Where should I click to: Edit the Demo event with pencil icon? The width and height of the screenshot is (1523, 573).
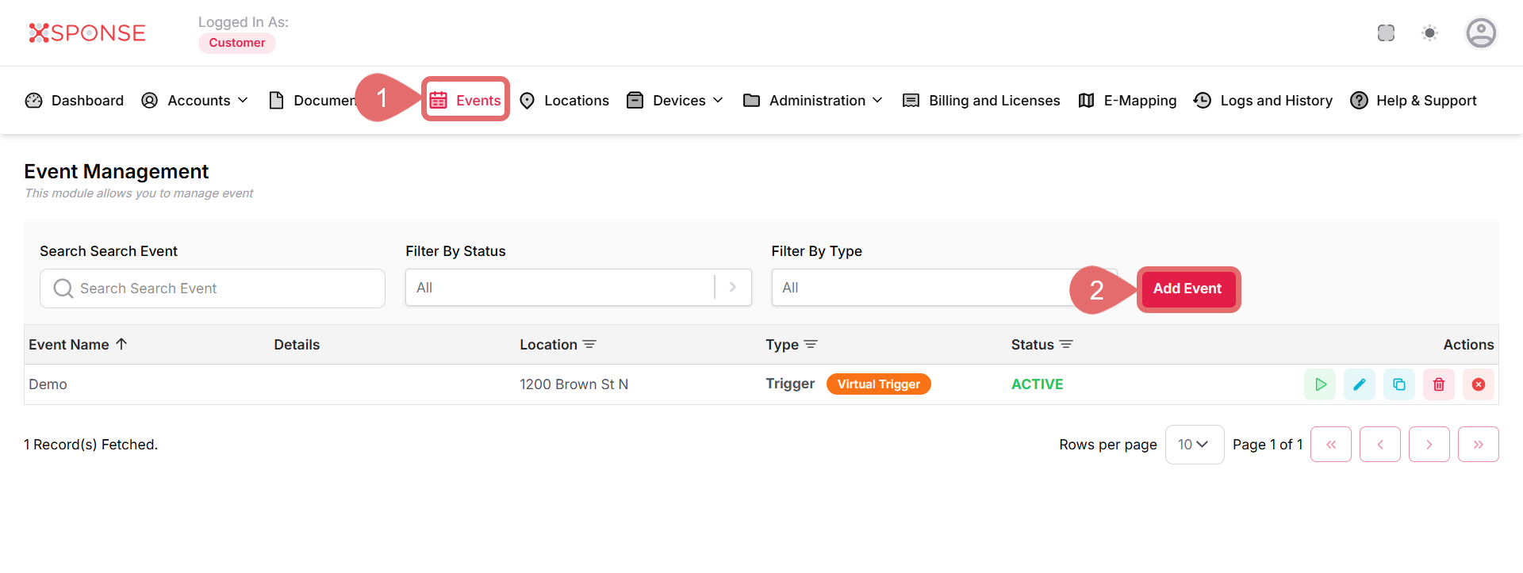1360,384
